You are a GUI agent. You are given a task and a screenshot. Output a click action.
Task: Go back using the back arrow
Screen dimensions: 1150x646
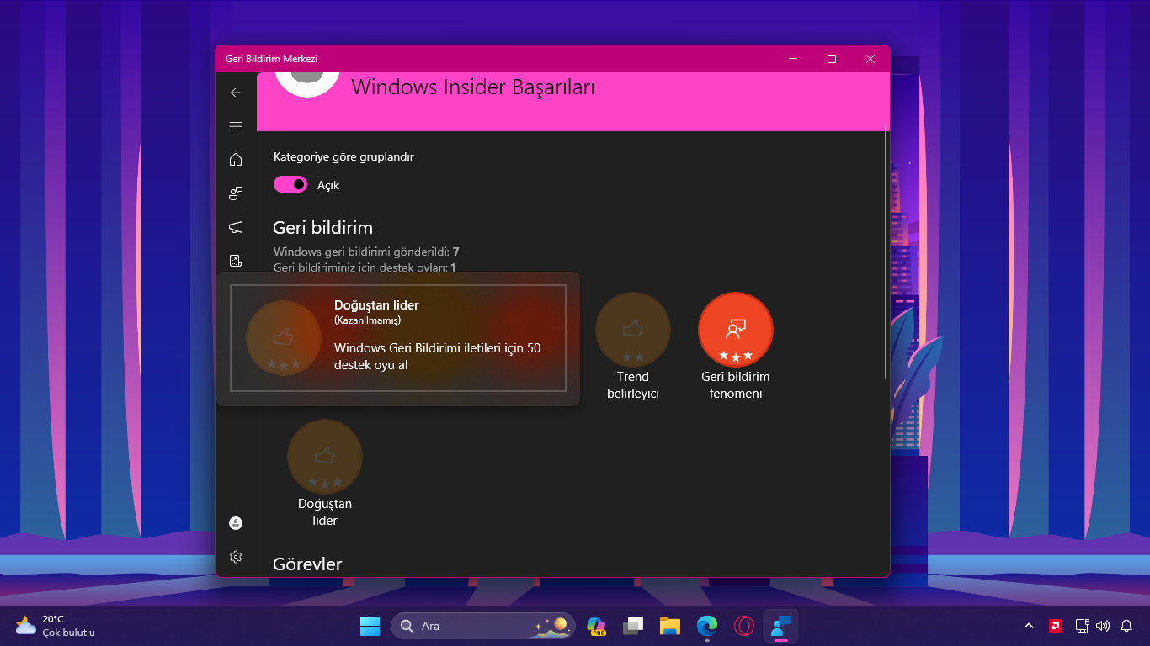236,93
